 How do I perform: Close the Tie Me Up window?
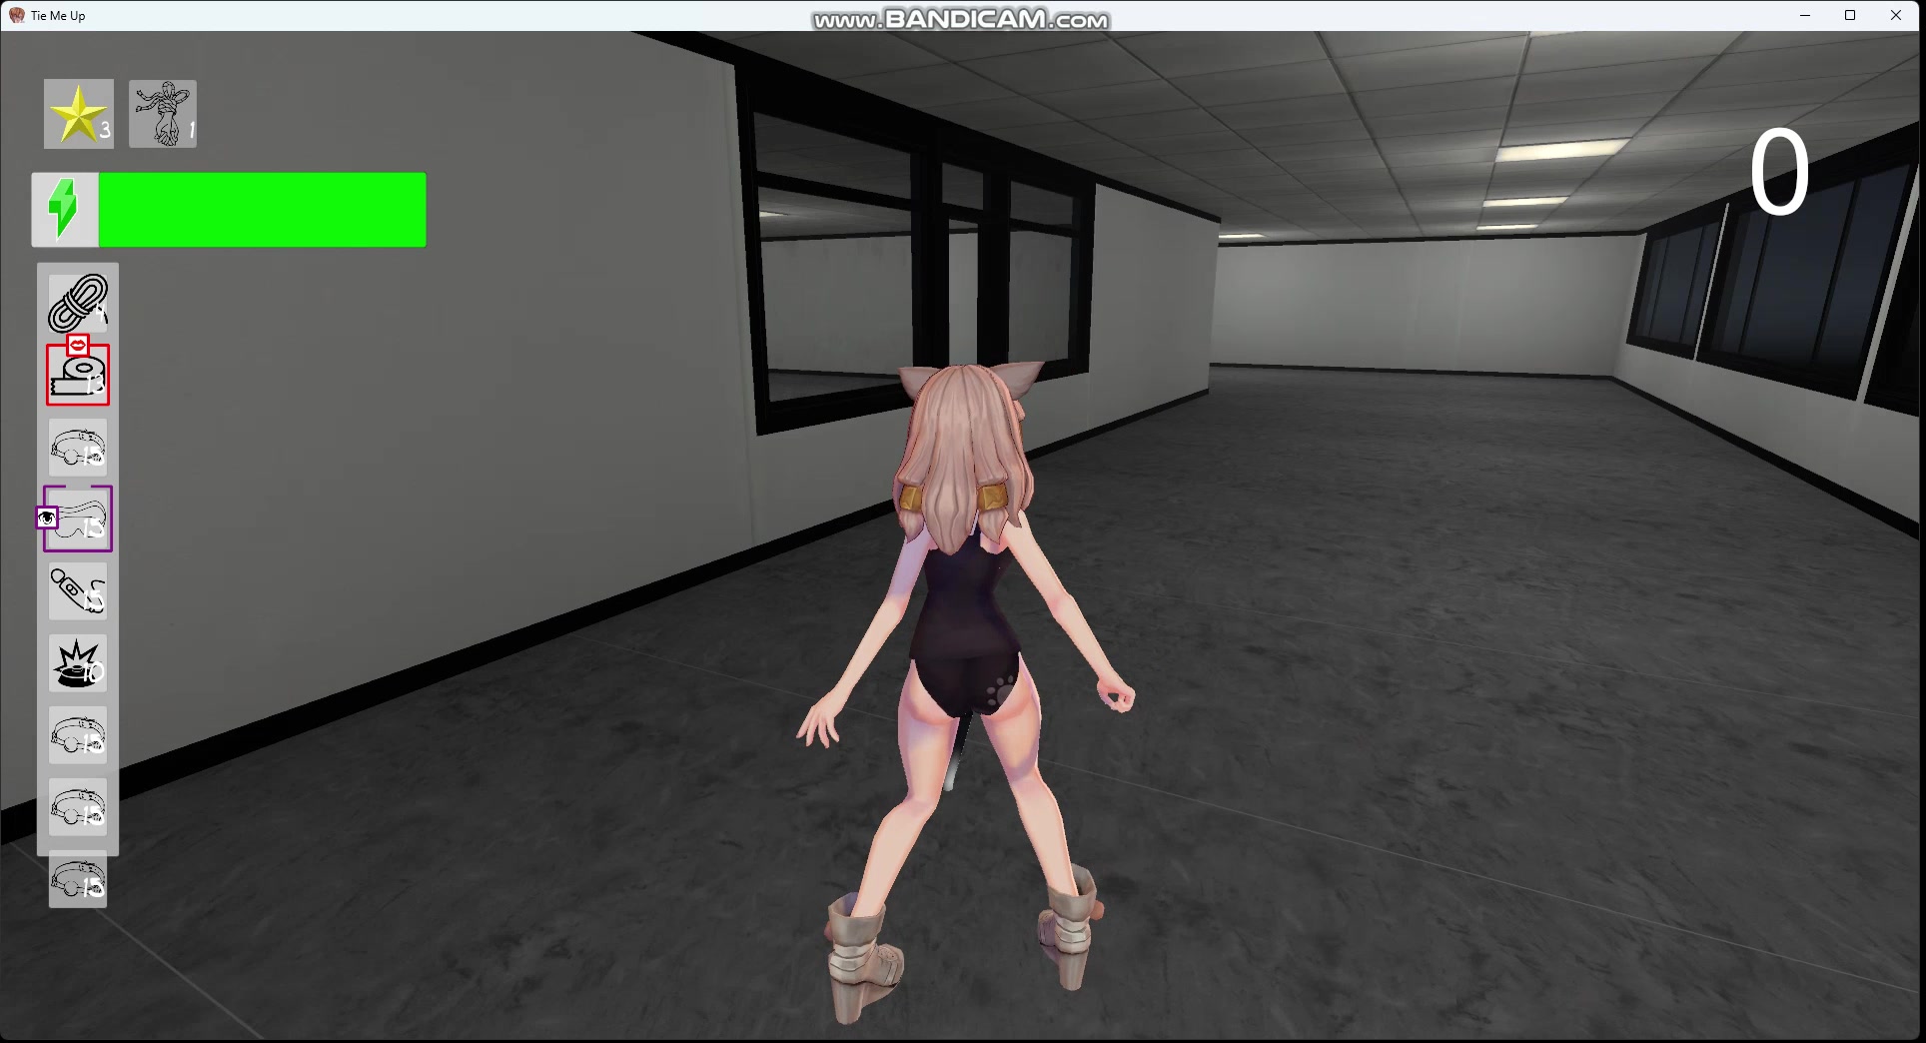coord(1896,15)
